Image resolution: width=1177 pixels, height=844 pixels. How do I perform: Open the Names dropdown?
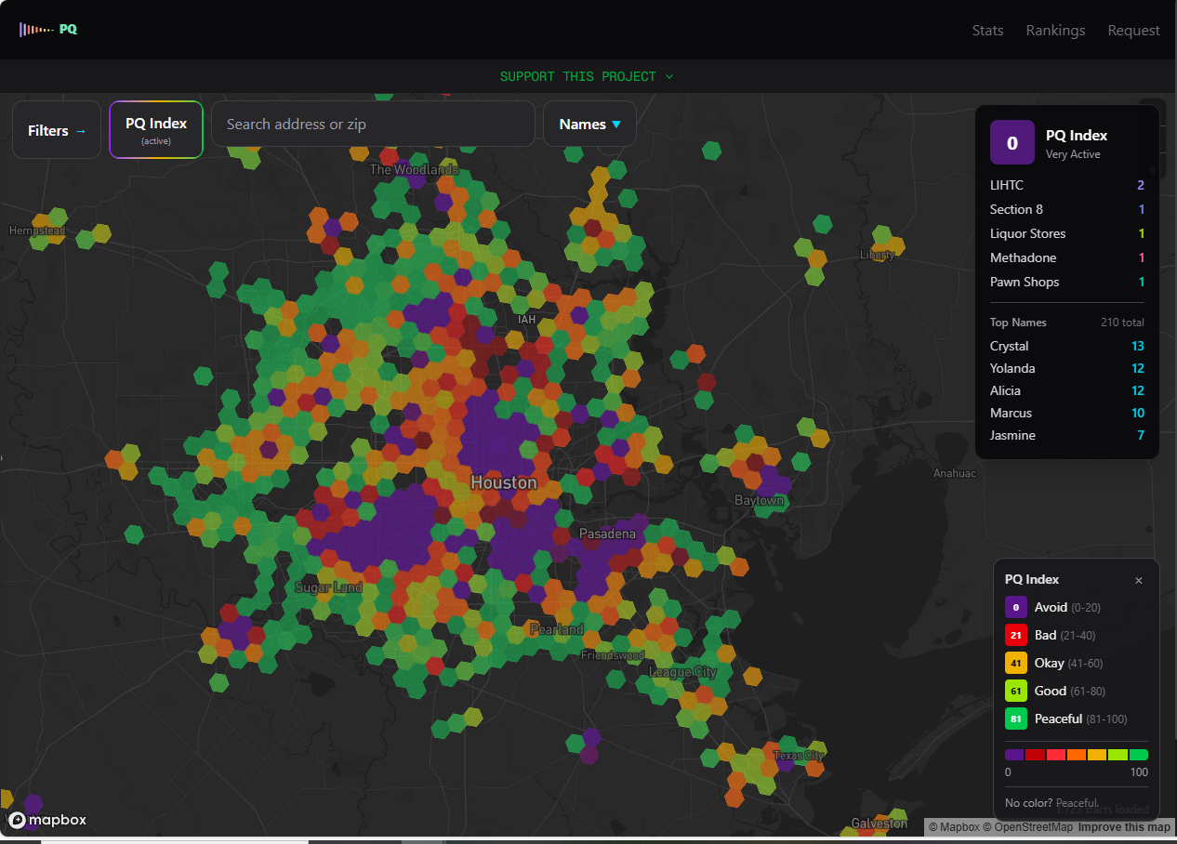tap(589, 125)
